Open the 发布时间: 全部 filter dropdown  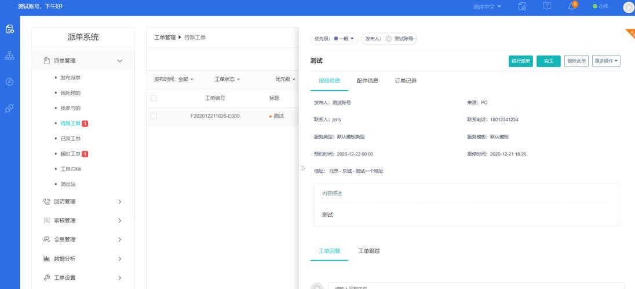(174, 79)
